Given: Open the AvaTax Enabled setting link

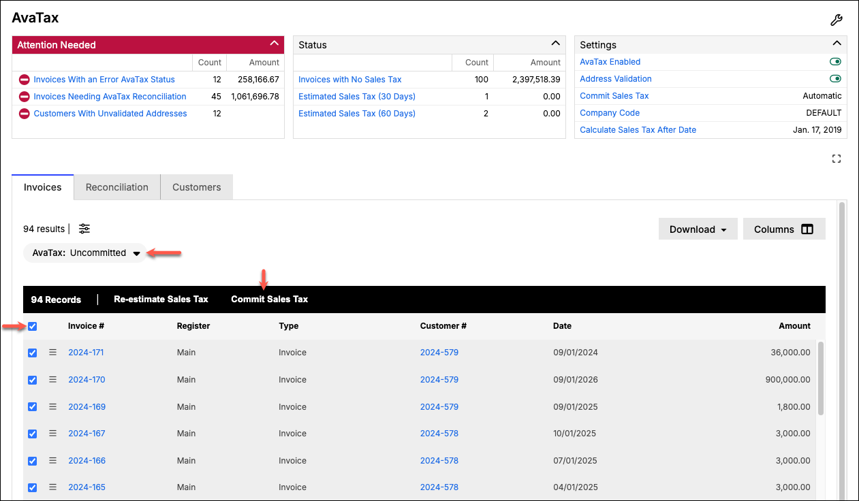Looking at the screenshot, I should pos(610,62).
